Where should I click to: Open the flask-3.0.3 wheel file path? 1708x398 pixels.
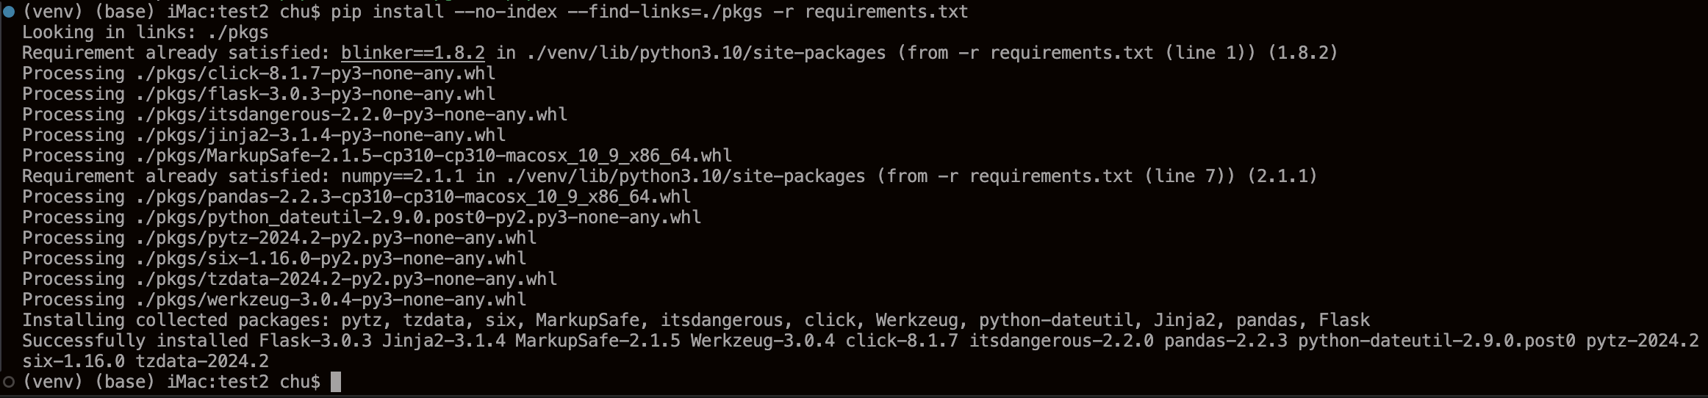click(315, 94)
